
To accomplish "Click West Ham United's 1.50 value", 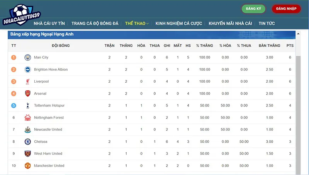I will pyautogui.click(x=269, y=153).
